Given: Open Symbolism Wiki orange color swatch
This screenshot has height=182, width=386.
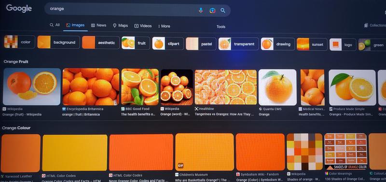Looking at the screenshot, I should coord(260,152).
